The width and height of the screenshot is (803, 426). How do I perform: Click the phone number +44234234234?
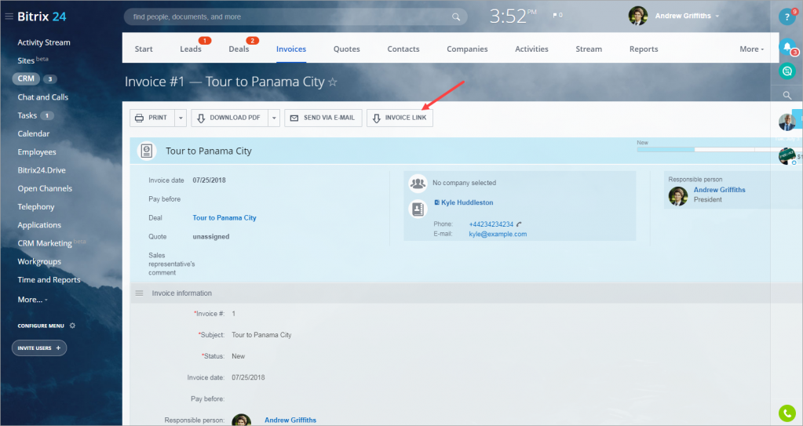click(491, 224)
